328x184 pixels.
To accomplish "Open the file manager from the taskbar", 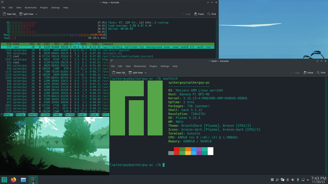I will (23, 180).
